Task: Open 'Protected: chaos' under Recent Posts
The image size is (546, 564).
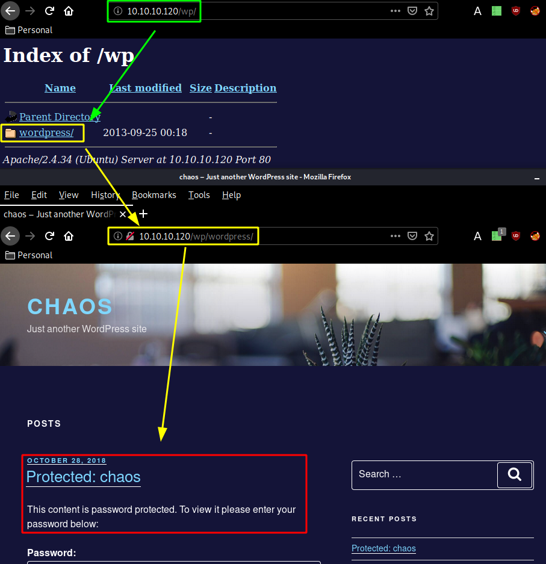Action: [x=383, y=548]
